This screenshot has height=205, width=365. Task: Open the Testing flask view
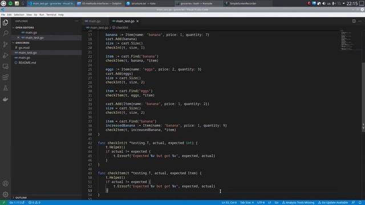5,88
